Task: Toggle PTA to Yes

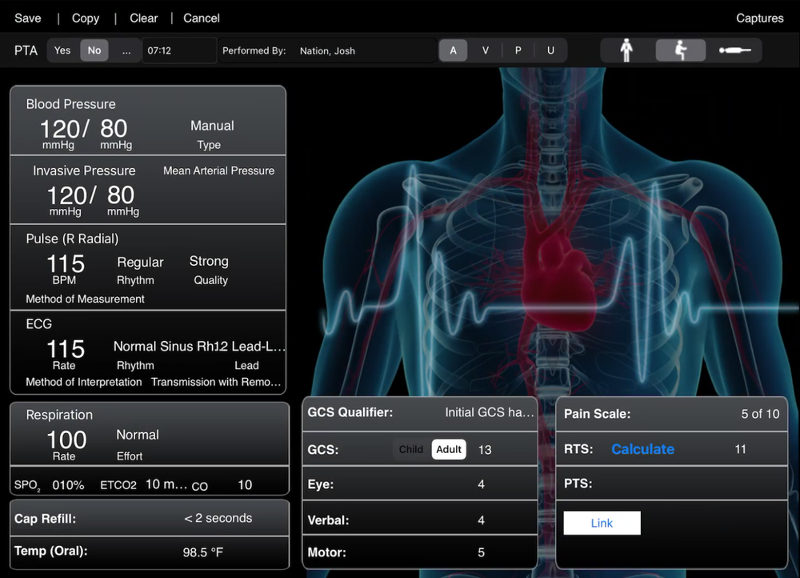Action: click(x=62, y=50)
